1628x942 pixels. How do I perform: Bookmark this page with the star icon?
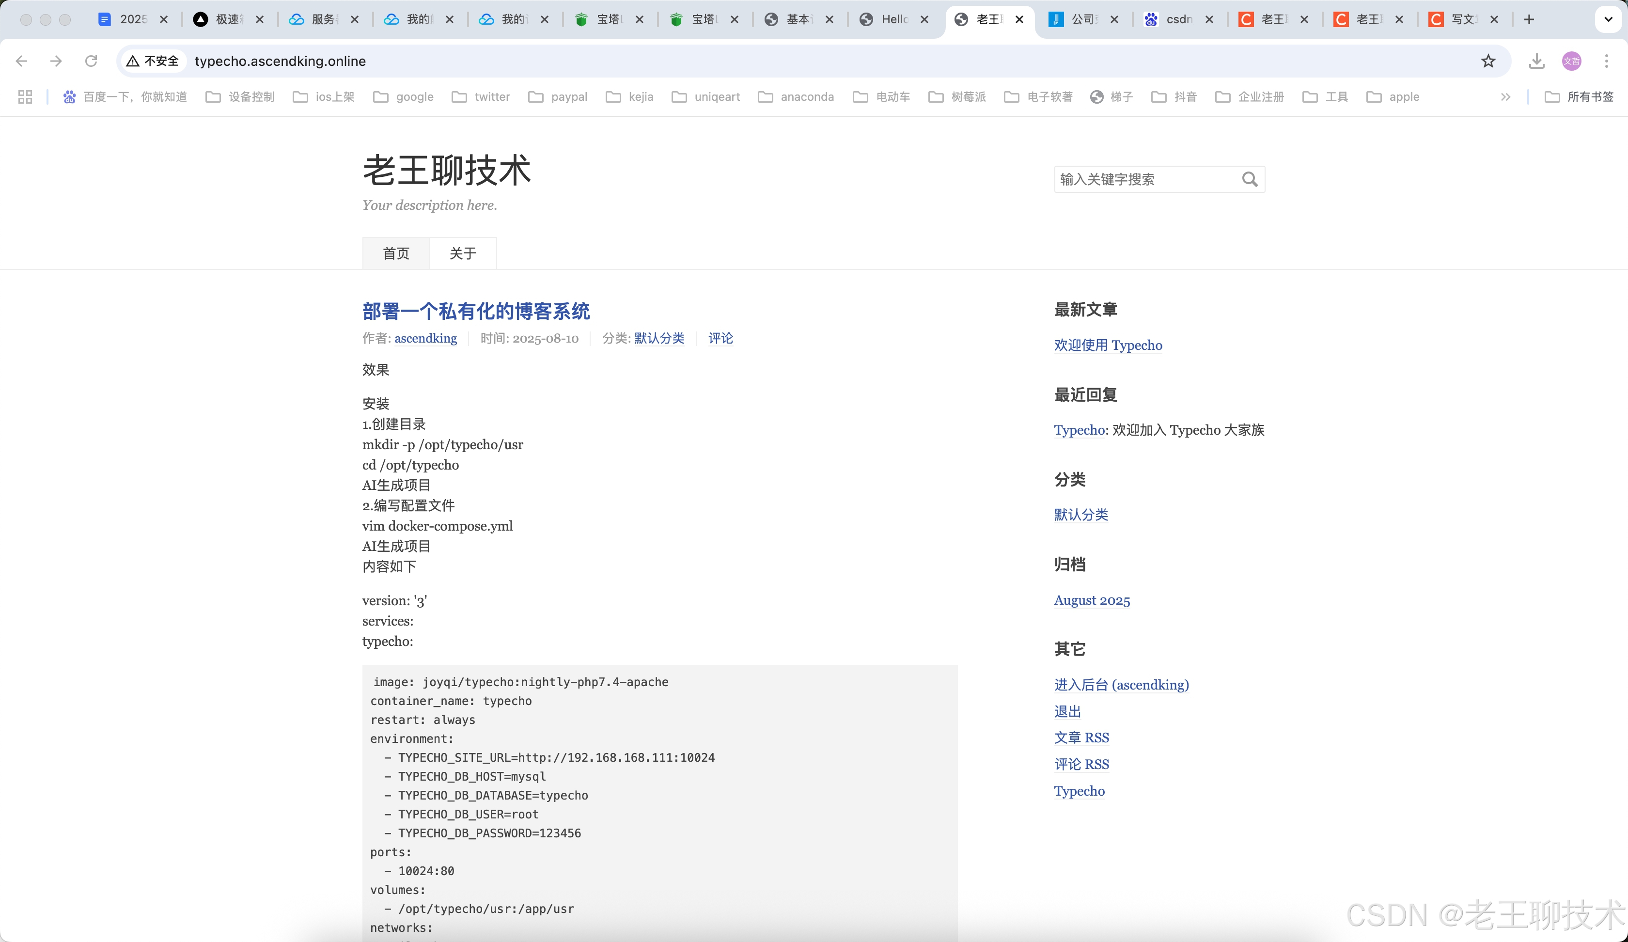click(x=1488, y=61)
